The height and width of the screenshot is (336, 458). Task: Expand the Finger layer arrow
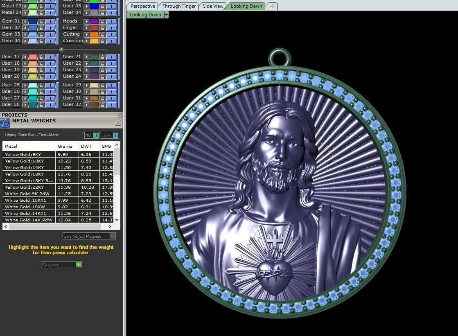pyautogui.click(x=86, y=28)
